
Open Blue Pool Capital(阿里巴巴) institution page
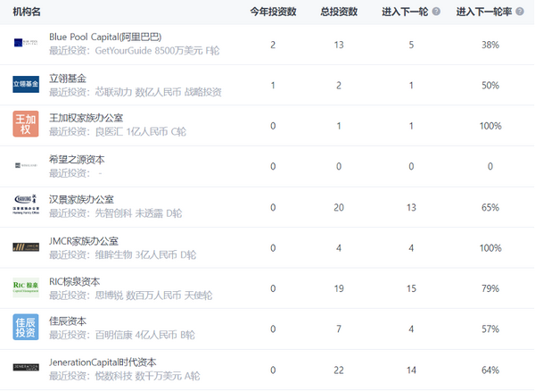[105, 37]
